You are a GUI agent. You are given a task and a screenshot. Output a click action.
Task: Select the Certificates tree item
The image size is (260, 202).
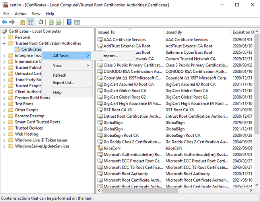pyautogui.click(x=31, y=49)
